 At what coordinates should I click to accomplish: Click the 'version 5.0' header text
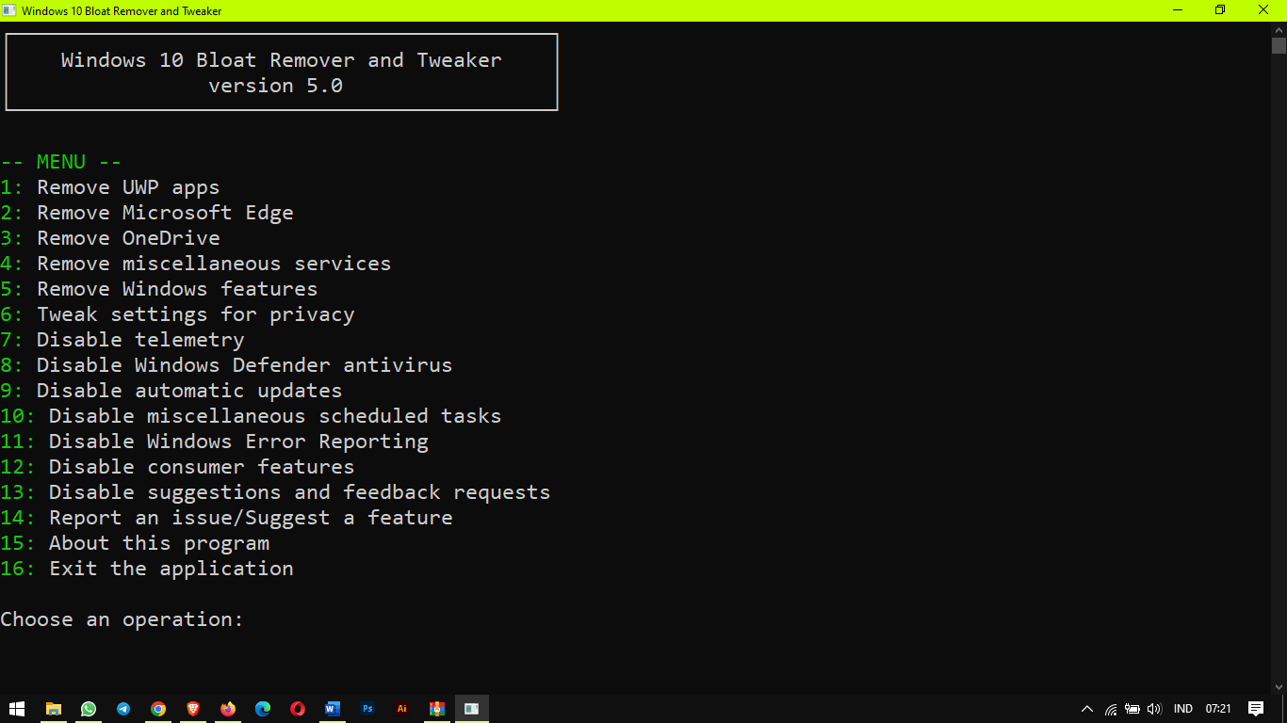tap(275, 86)
